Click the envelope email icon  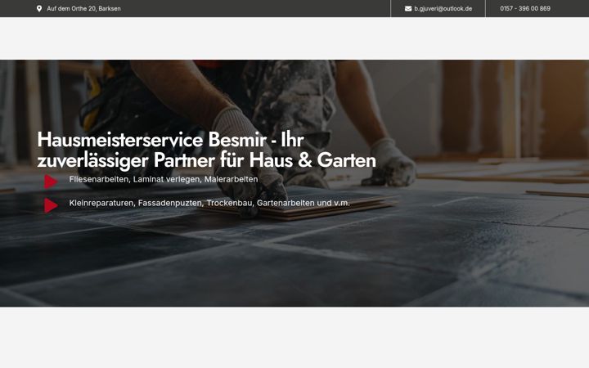[408, 9]
